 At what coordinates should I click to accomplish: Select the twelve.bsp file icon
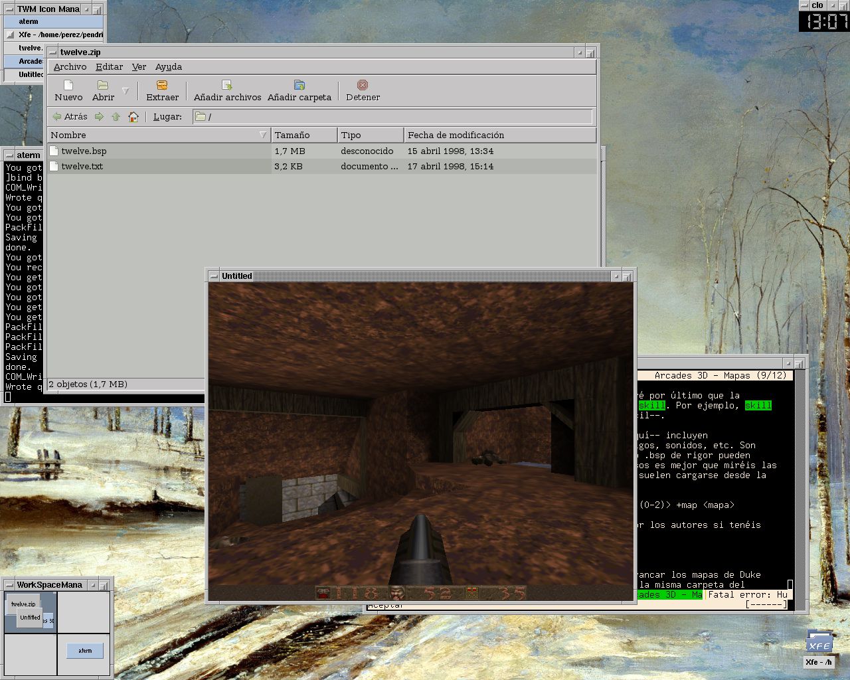pos(54,151)
